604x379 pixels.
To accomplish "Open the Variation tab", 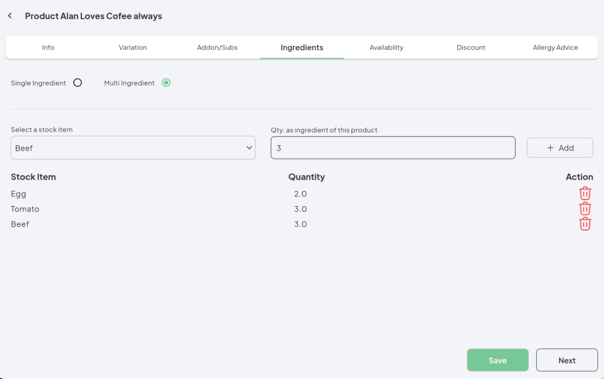I will [x=133, y=47].
